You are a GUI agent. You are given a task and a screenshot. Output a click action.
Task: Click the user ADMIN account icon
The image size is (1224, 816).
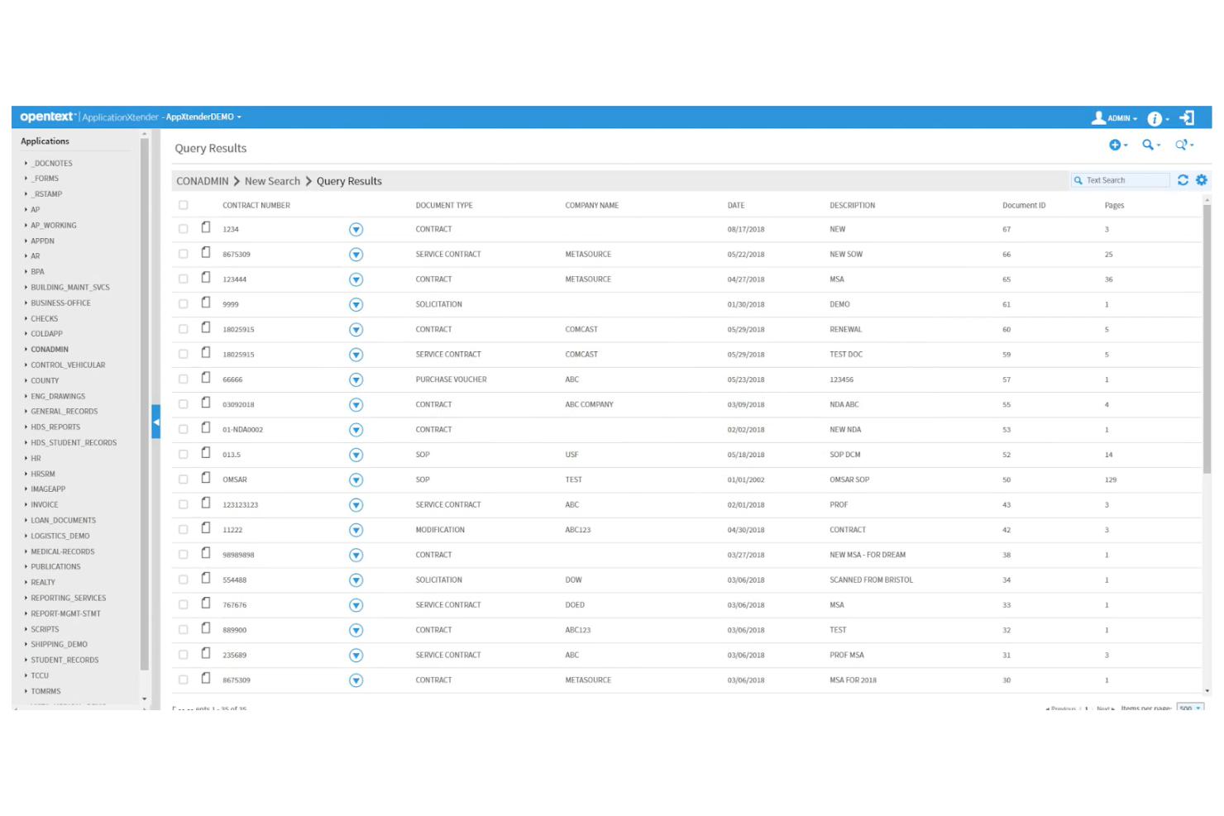click(1097, 117)
